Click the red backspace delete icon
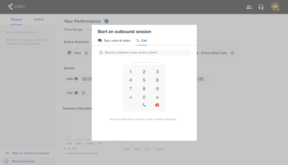This screenshot has height=165, width=288. [x=157, y=105]
